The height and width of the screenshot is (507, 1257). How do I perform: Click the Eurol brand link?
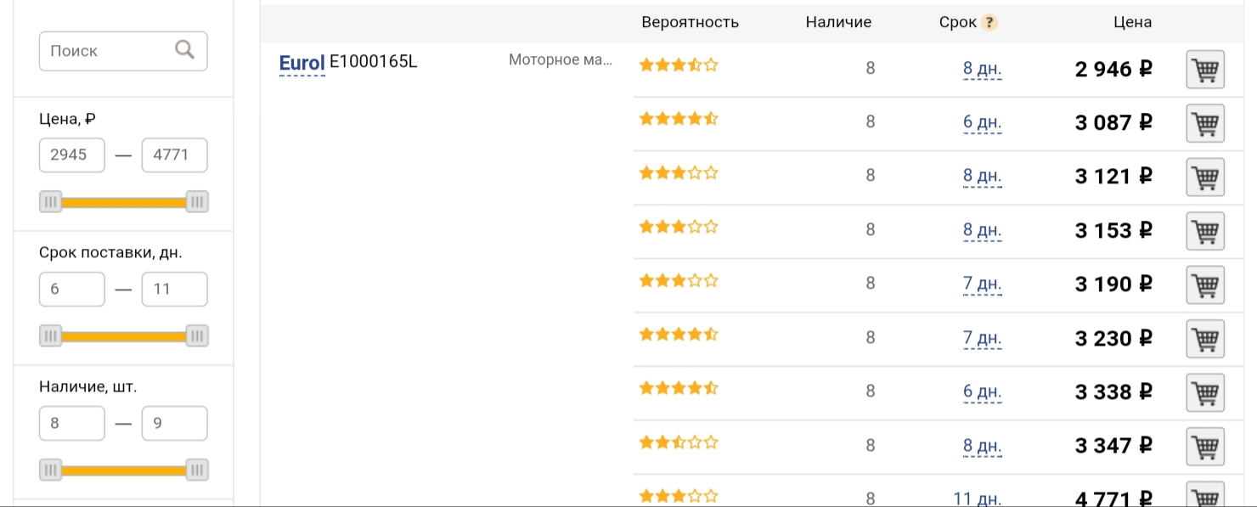[302, 63]
